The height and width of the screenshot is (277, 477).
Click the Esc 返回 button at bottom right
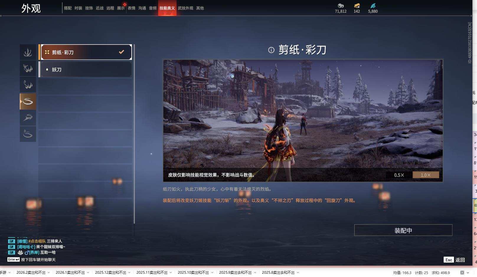(x=454, y=260)
